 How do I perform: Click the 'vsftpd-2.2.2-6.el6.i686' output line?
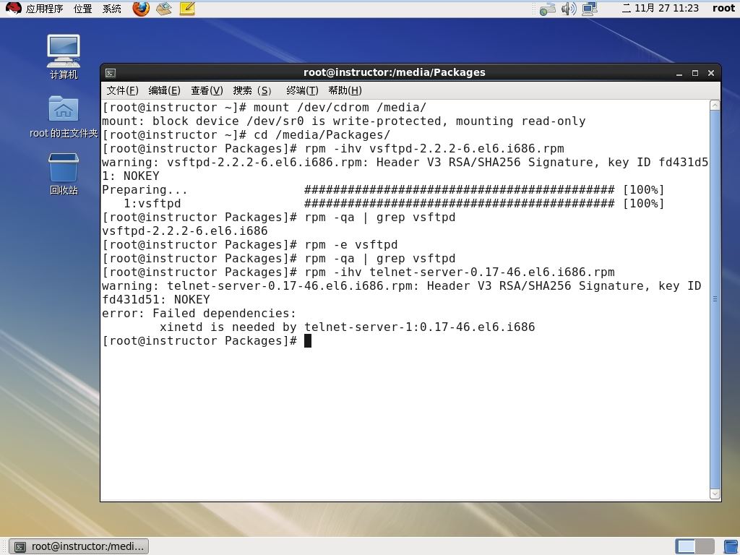click(x=184, y=231)
